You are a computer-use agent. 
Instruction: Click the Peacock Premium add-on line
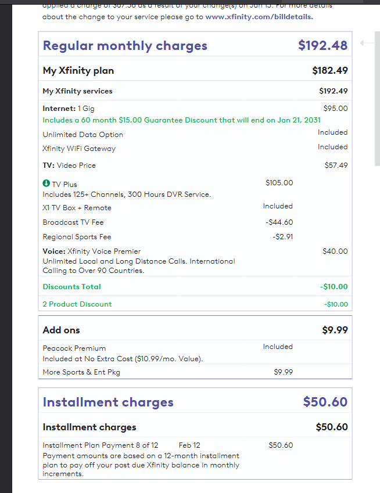tap(74, 348)
